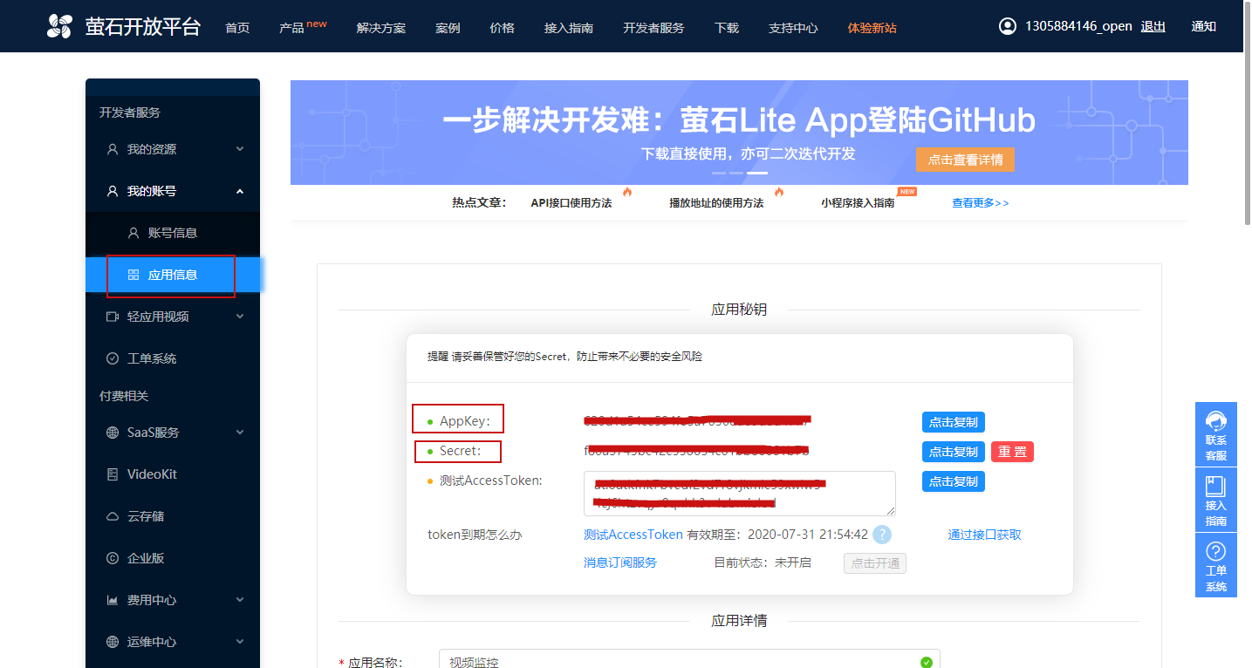
Task: Click the 1305884146_open username
Action: [1078, 26]
